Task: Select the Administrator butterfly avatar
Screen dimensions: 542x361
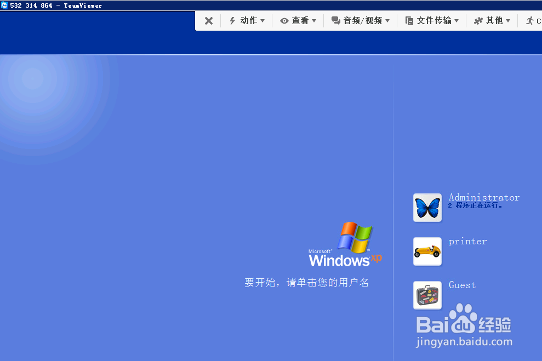Action: coord(427,208)
